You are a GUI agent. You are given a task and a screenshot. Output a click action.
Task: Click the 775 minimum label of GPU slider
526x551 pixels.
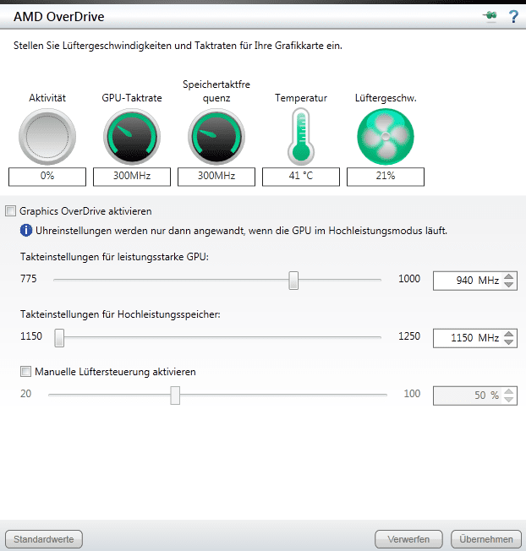click(x=29, y=279)
